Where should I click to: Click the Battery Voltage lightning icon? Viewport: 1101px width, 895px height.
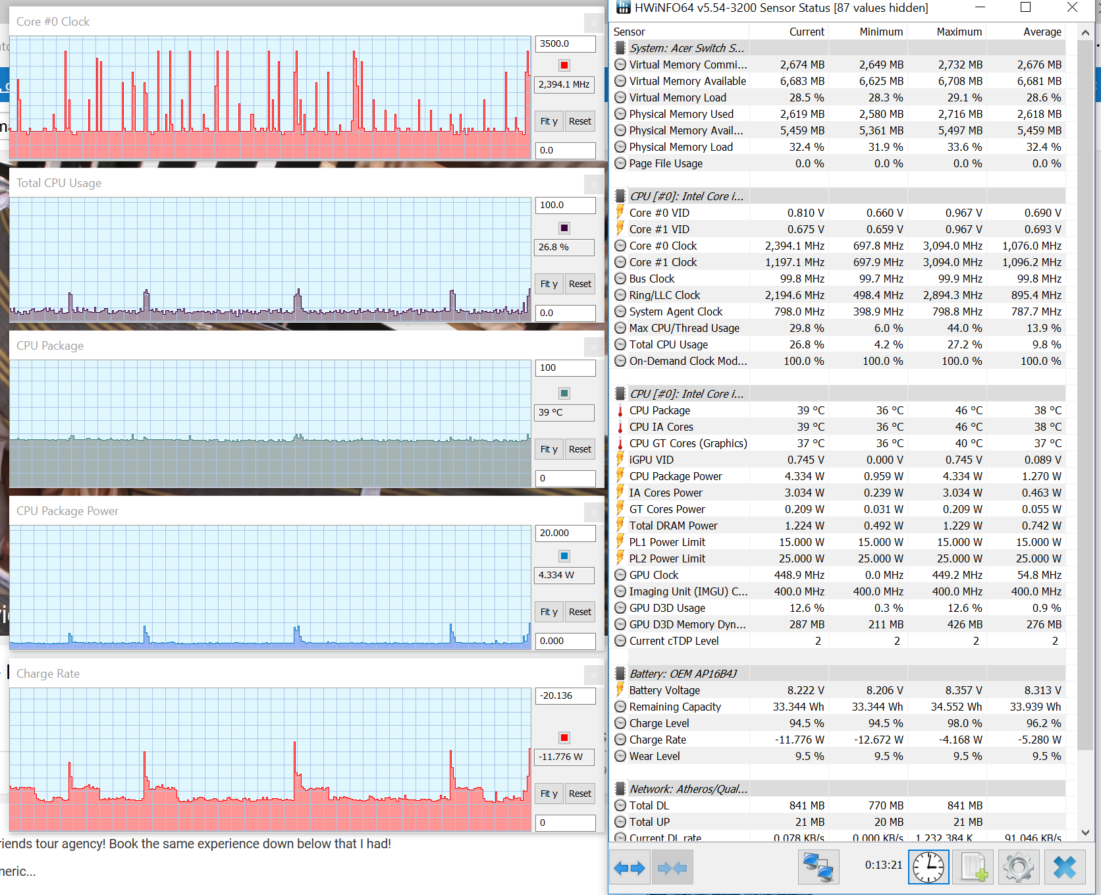pyautogui.click(x=620, y=690)
